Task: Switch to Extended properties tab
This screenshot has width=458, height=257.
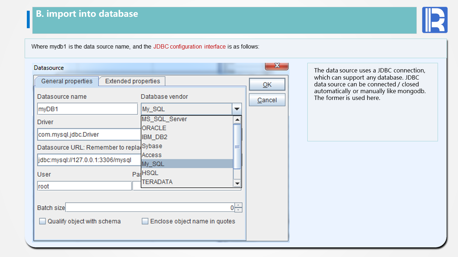Action: point(132,81)
